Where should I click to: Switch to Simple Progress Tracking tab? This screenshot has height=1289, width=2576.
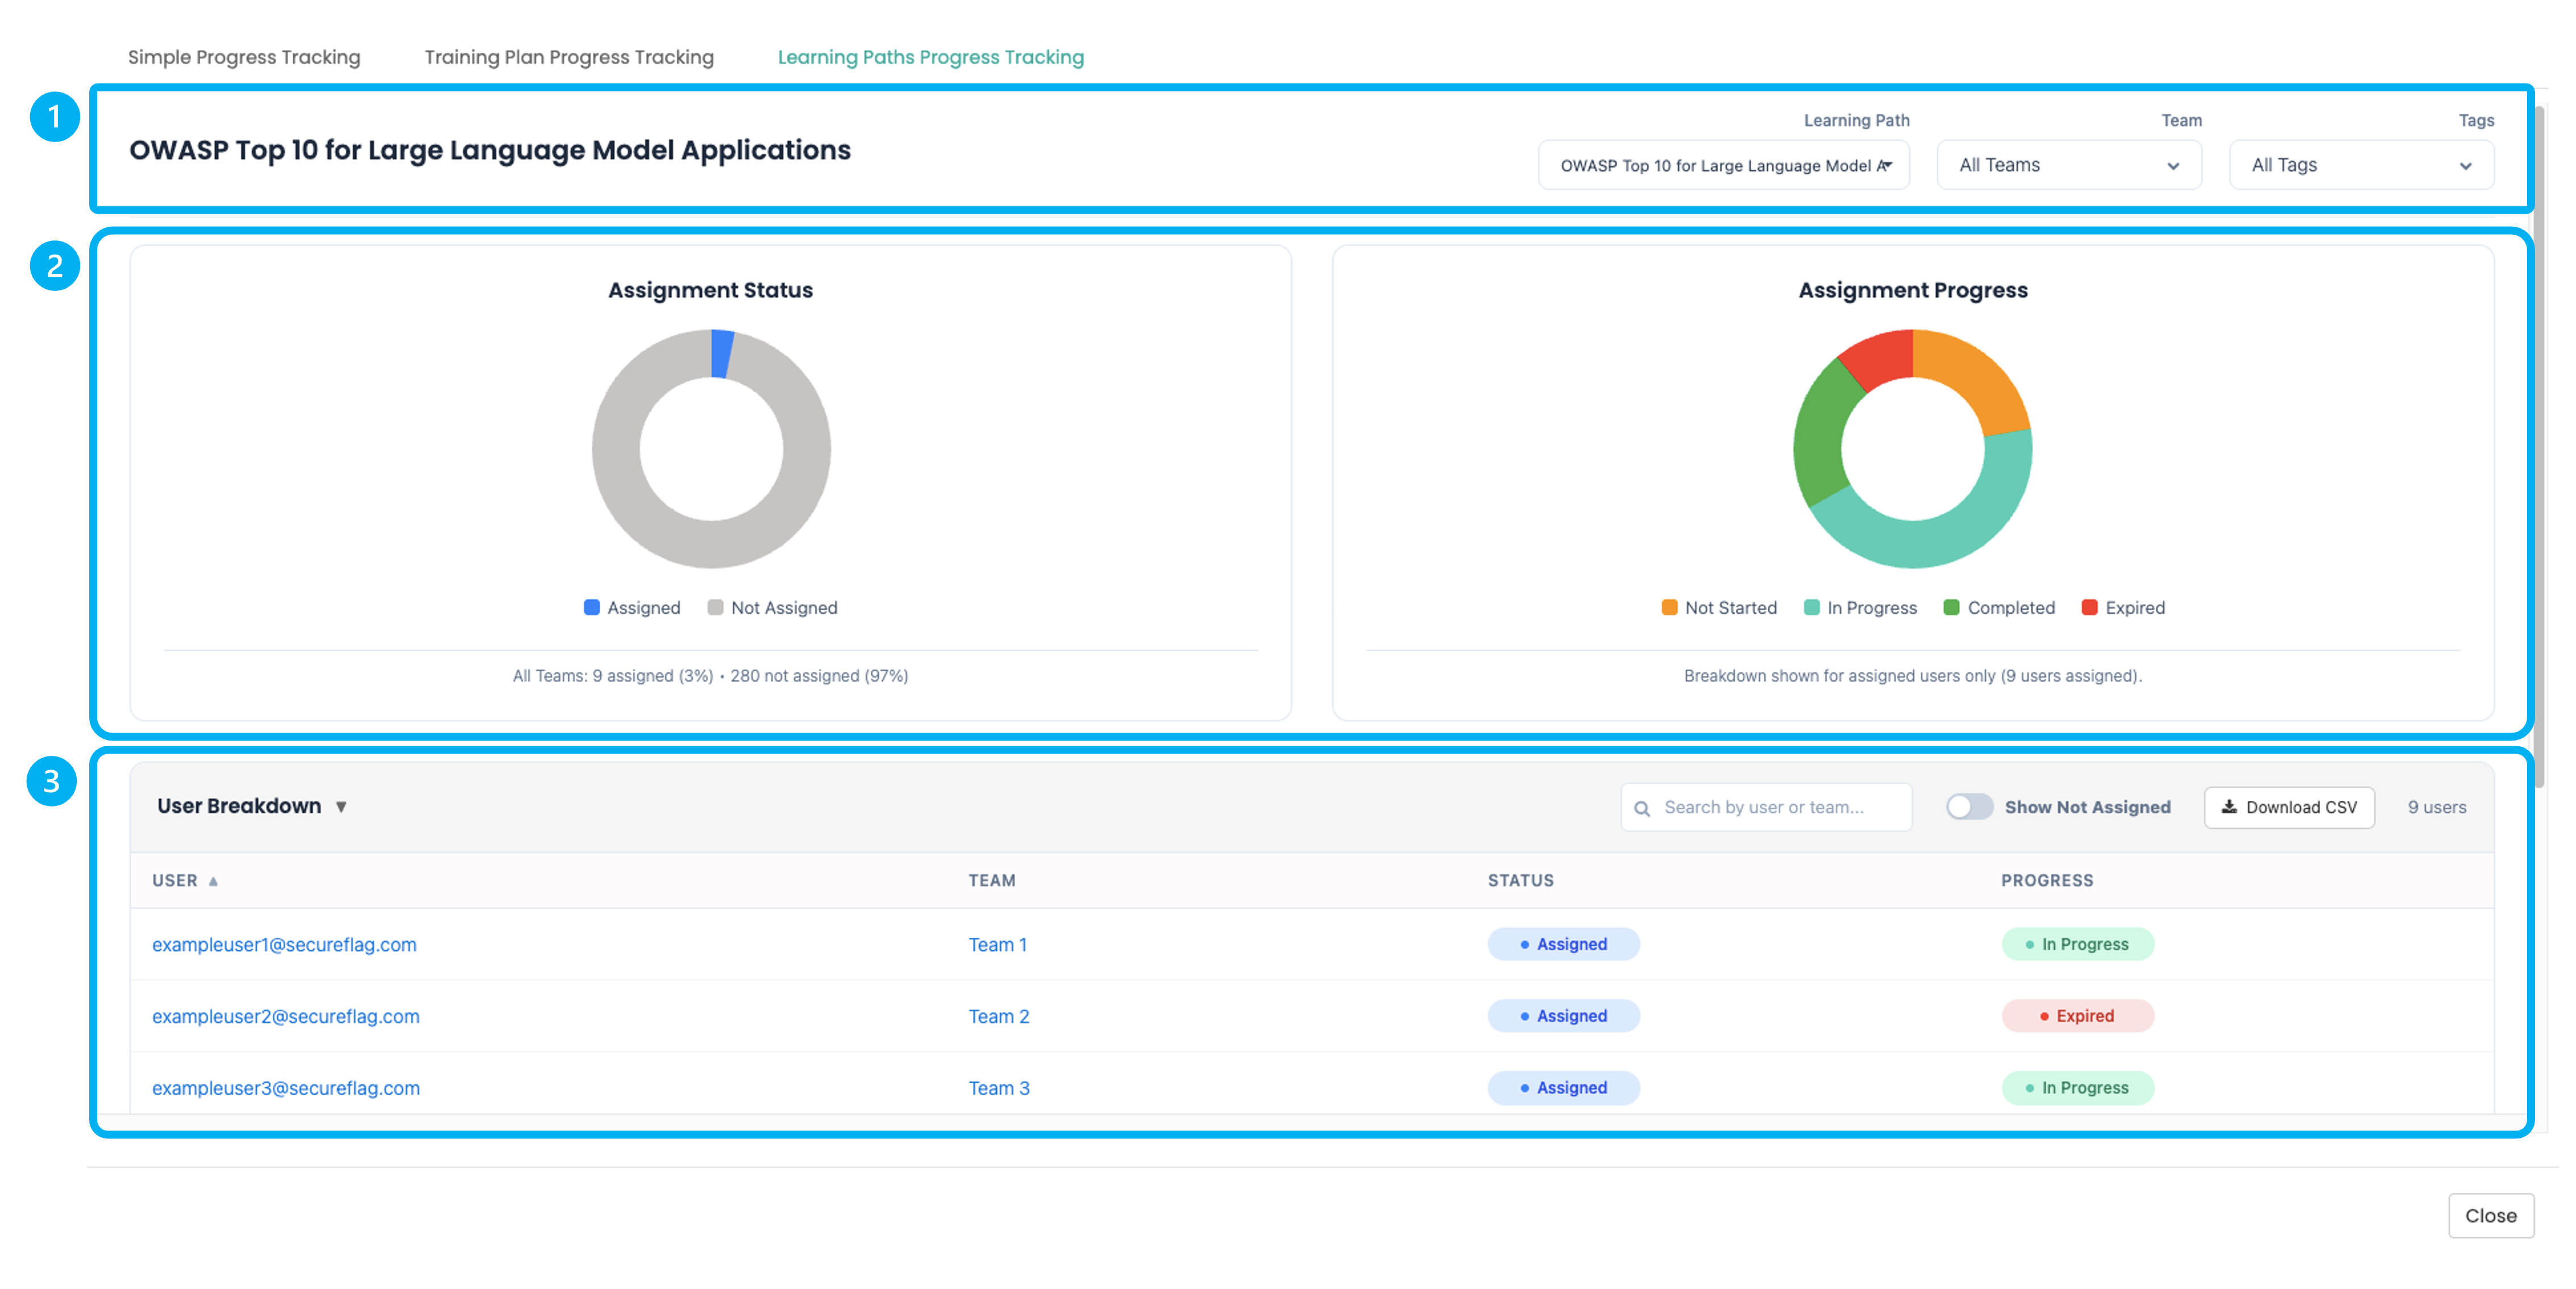pyautogui.click(x=244, y=57)
